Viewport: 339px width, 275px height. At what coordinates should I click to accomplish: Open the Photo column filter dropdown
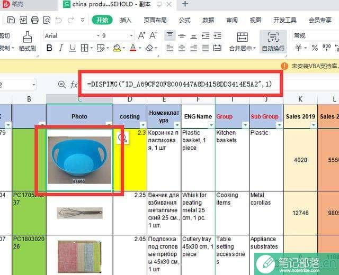[109, 125]
